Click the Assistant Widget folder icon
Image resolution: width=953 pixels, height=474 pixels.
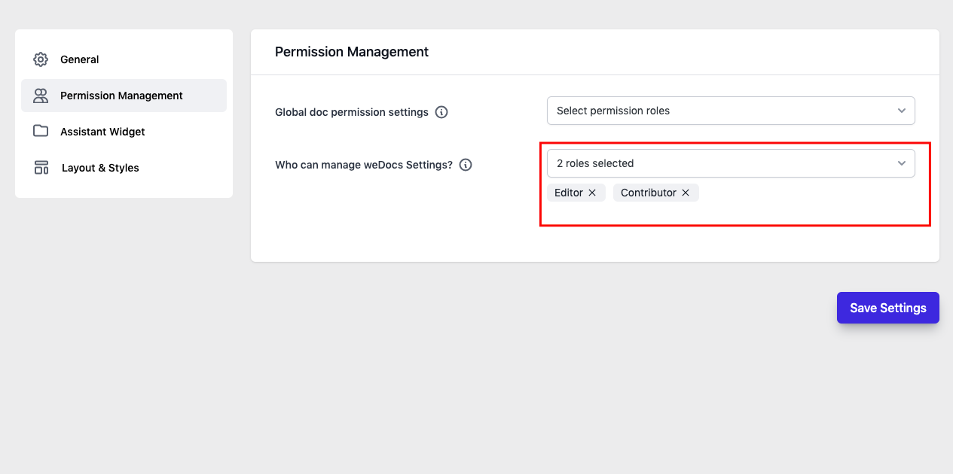pyautogui.click(x=41, y=131)
